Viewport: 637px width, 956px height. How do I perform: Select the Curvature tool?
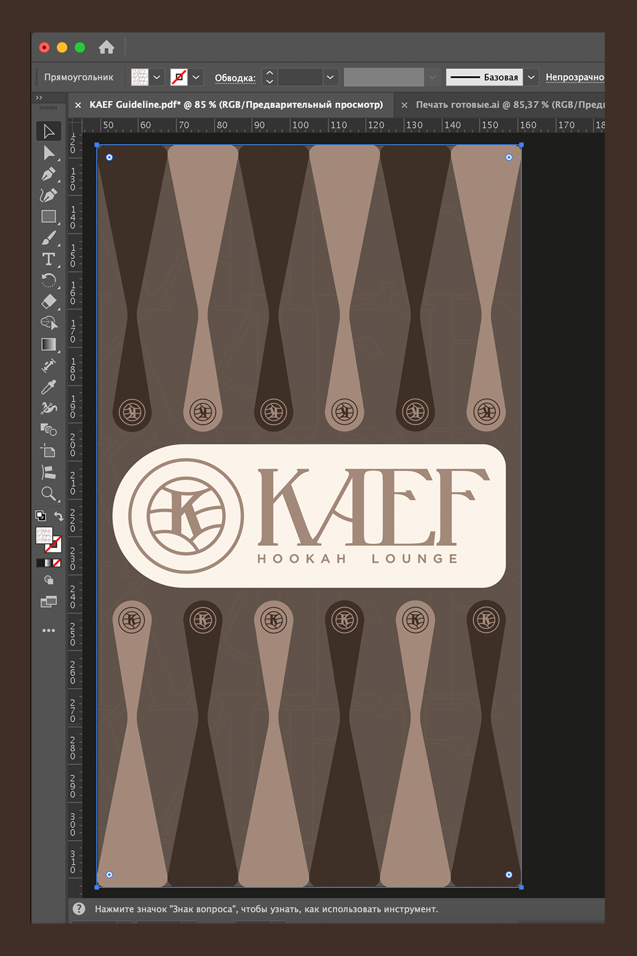pyautogui.click(x=49, y=195)
